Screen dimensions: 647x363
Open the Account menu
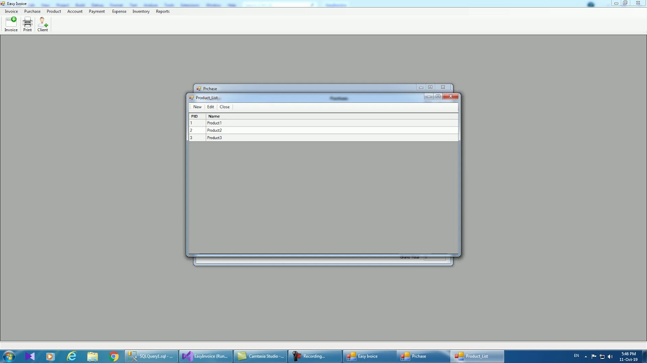pos(75,11)
